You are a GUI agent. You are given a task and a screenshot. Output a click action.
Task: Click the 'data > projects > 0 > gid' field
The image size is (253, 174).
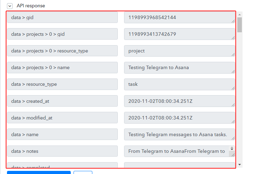coord(62,34)
